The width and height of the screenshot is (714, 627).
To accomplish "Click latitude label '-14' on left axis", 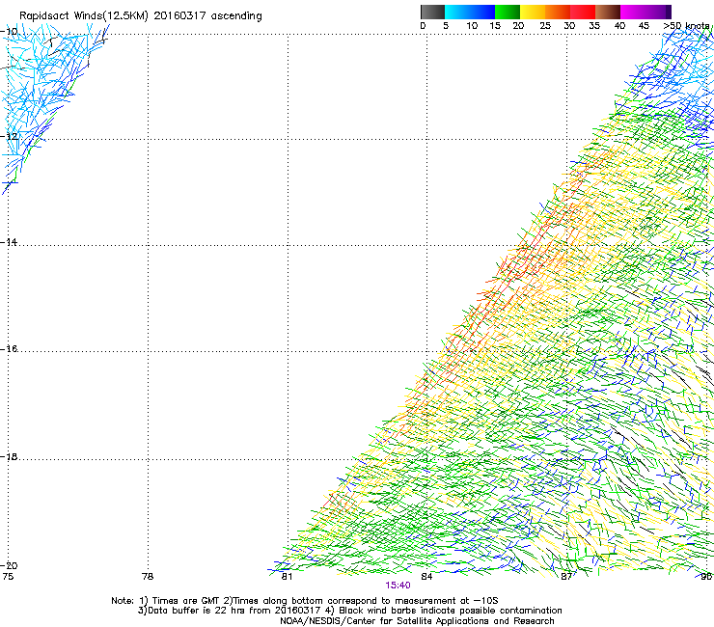I will pos(9,242).
